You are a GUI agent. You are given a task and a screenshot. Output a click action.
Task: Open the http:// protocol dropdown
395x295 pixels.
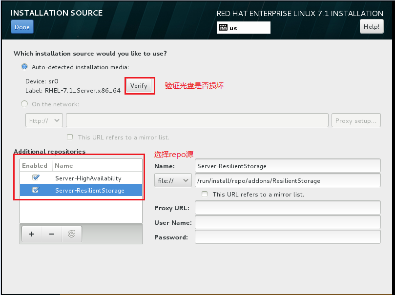point(44,120)
